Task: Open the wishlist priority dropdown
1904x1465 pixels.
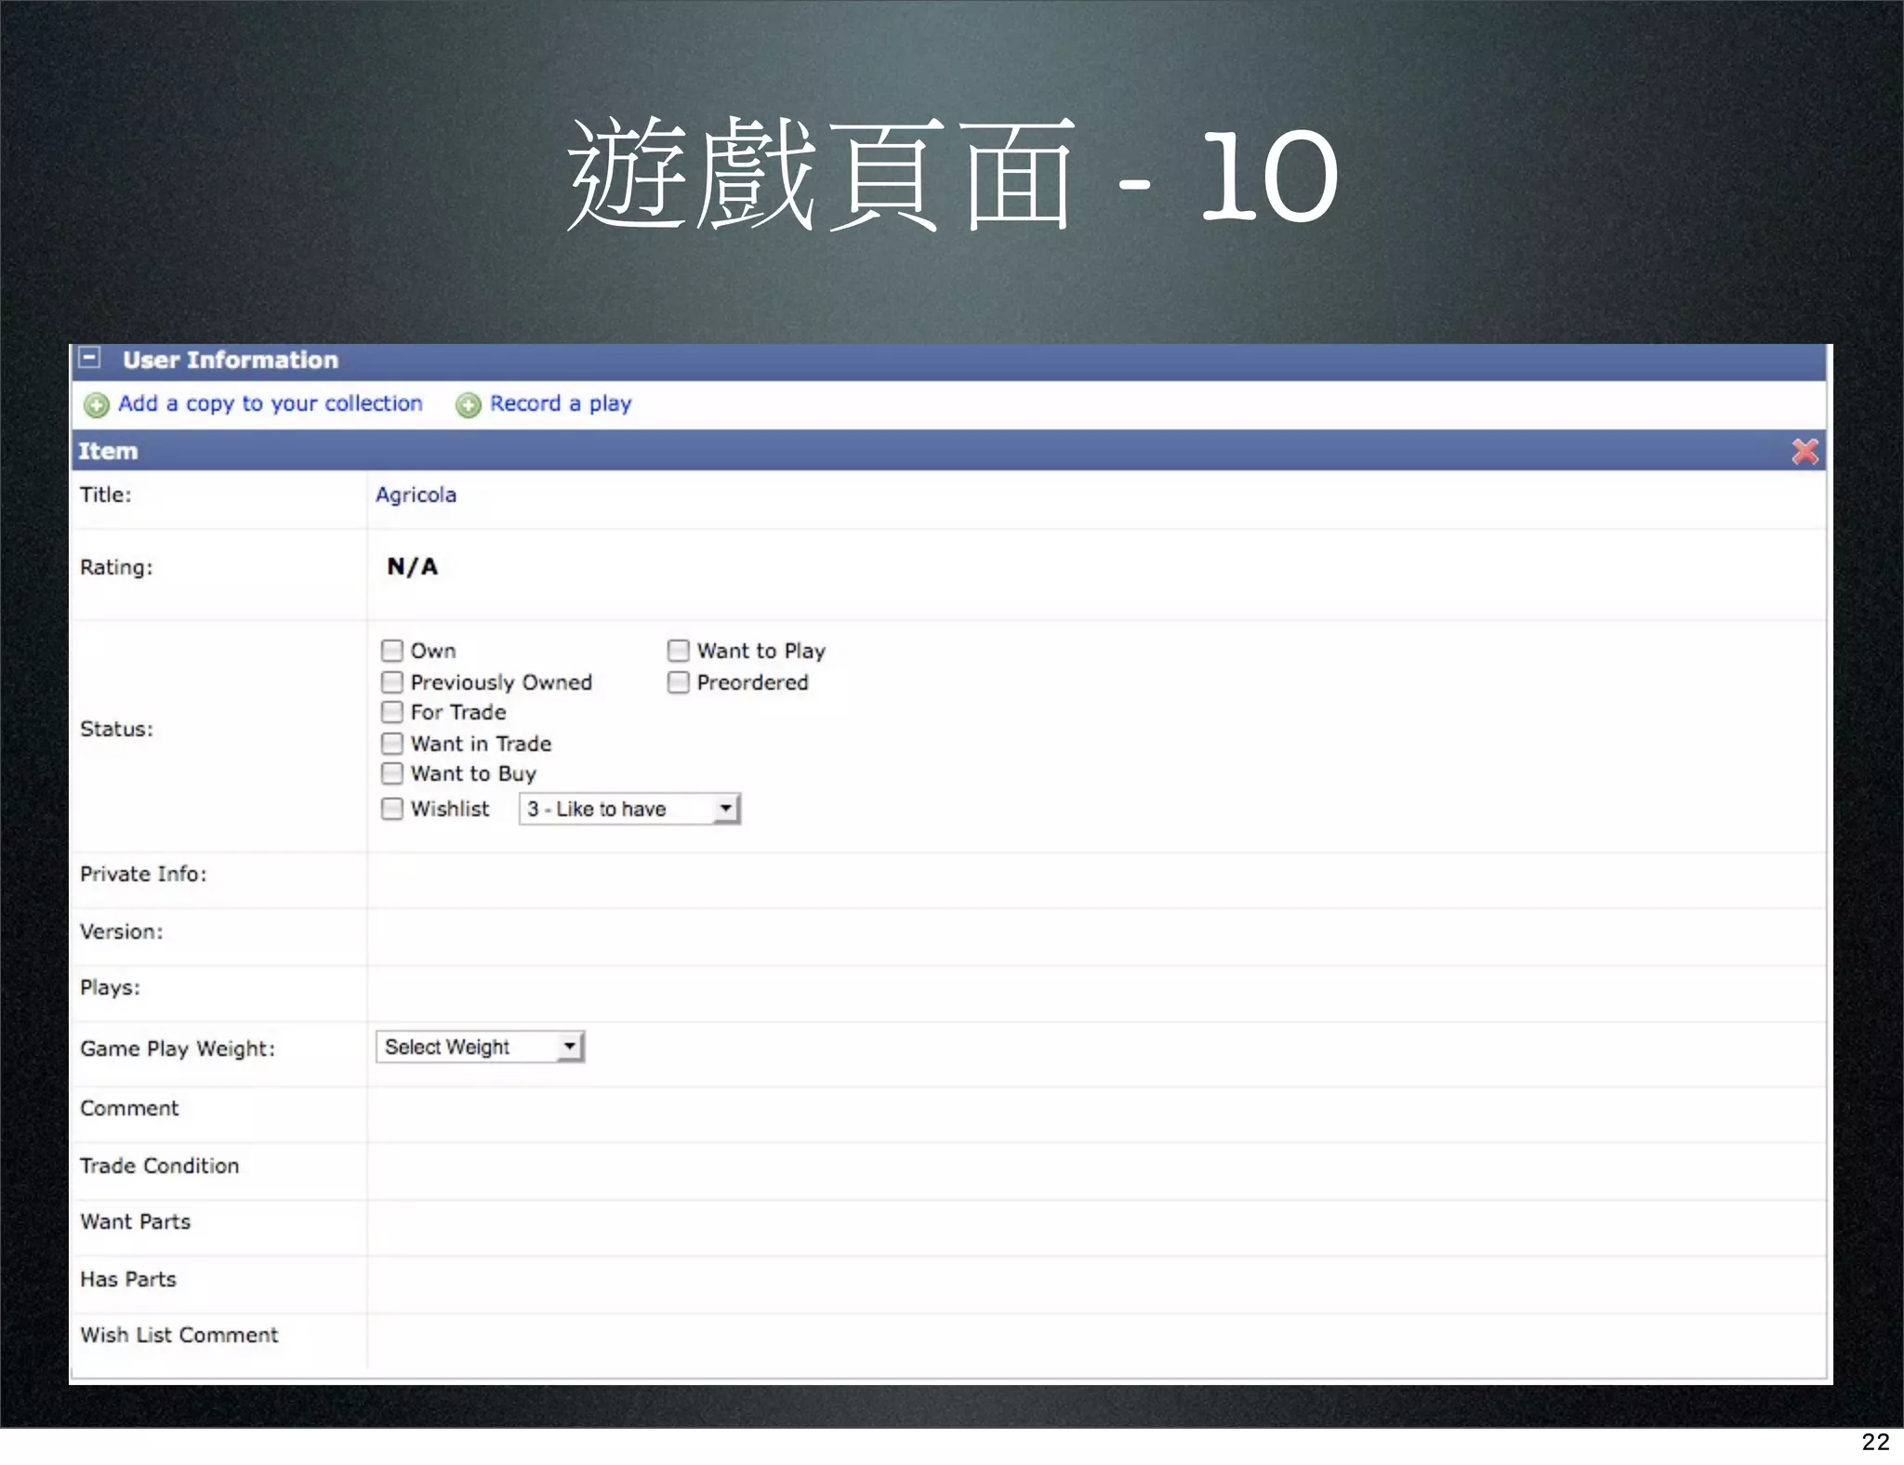Action: 629,809
